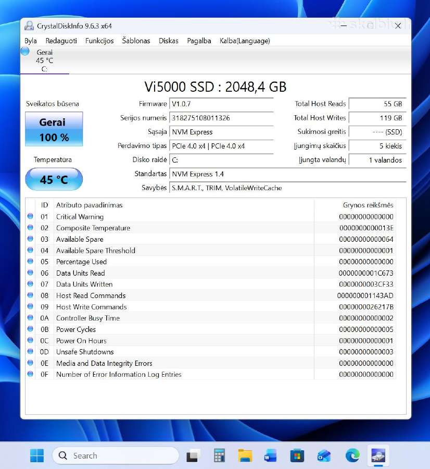This screenshot has width=430, height=469.
Task: Click the taskbar Search box
Action: (116, 455)
